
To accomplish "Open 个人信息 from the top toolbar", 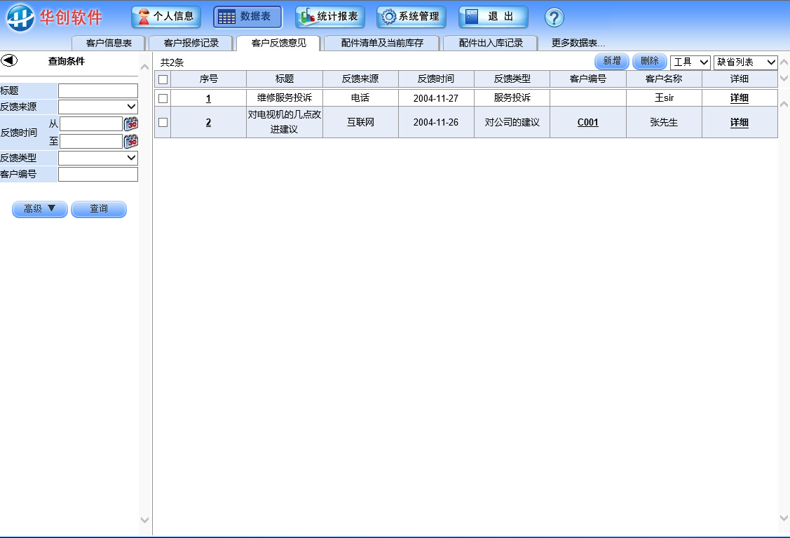I will pyautogui.click(x=166, y=17).
